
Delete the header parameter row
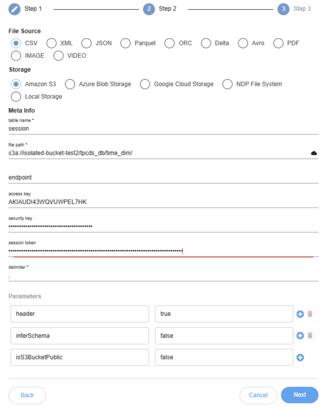[310, 314]
